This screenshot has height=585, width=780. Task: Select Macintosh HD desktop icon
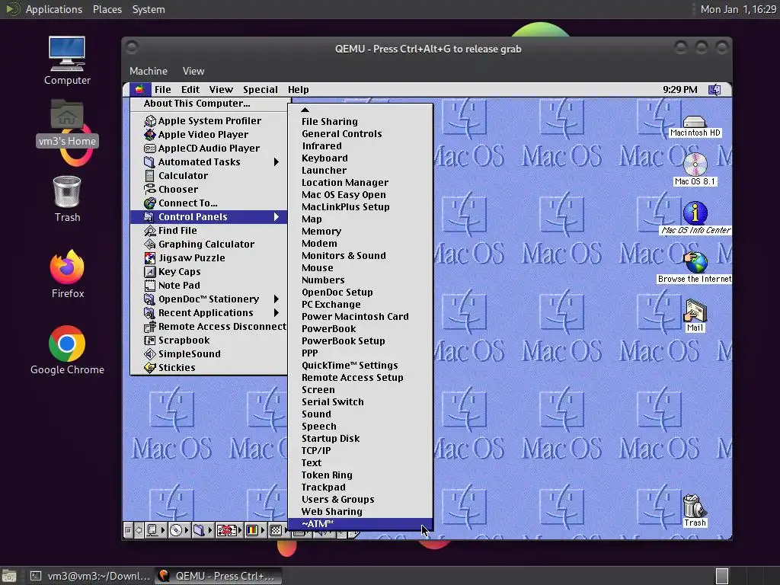(695, 126)
